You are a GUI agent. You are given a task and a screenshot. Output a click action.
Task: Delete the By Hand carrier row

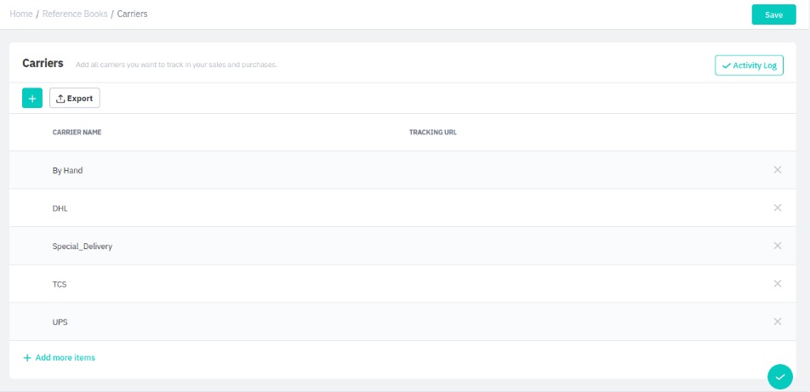click(777, 170)
